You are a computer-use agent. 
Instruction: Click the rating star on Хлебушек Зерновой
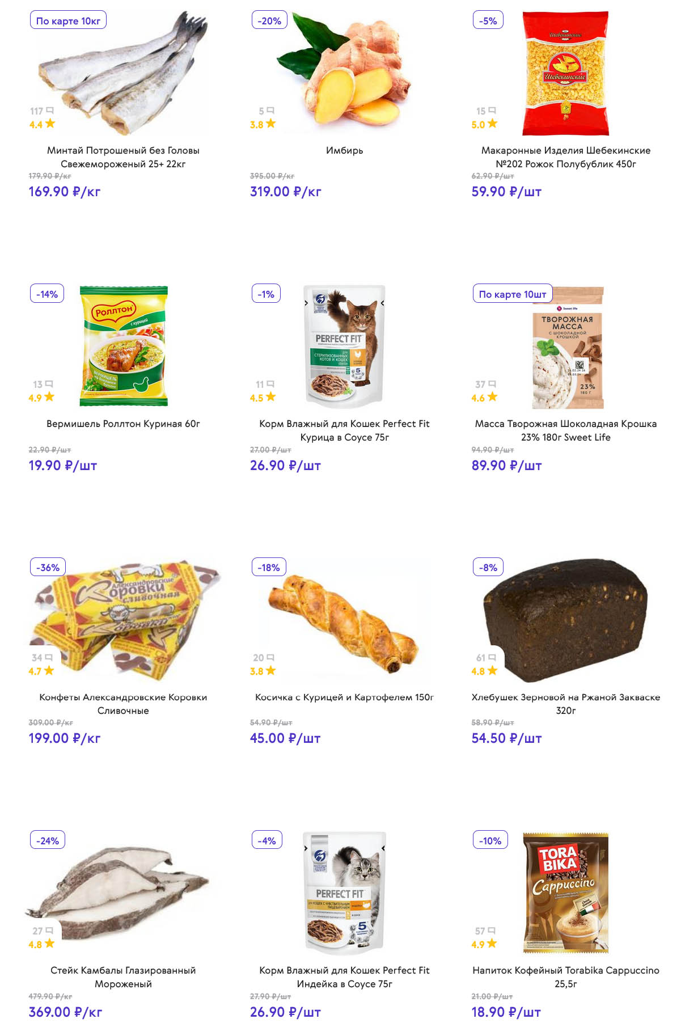[x=492, y=670]
